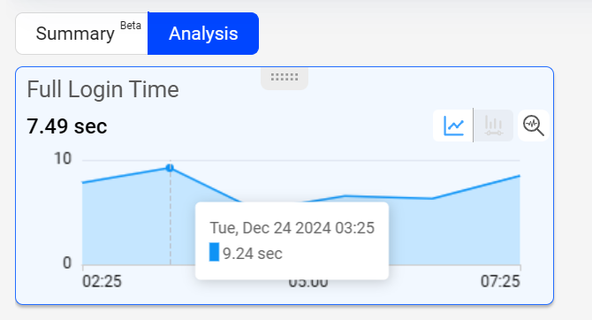
Task: Switch to the box plot chart icon
Action: [493, 126]
